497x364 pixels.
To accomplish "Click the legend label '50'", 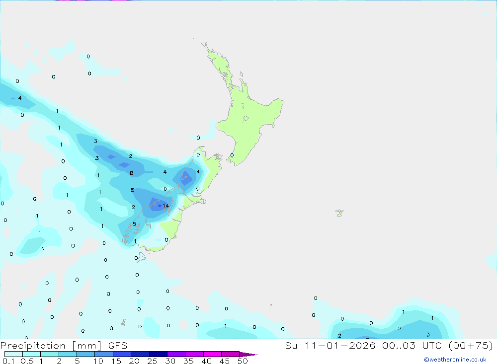I will (x=243, y=361).
